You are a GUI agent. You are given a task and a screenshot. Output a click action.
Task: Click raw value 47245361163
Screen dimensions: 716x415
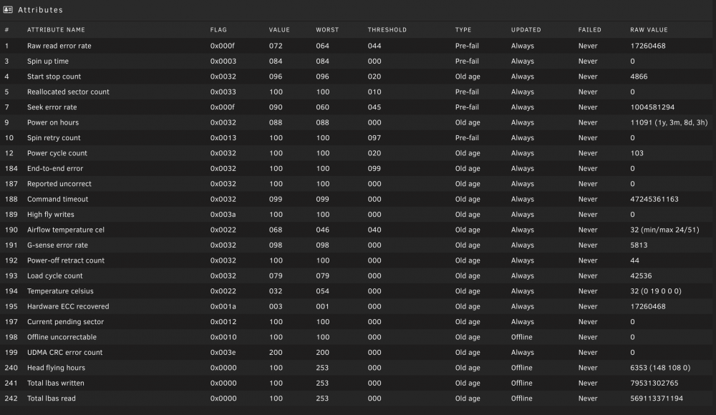tap(654, 199)
